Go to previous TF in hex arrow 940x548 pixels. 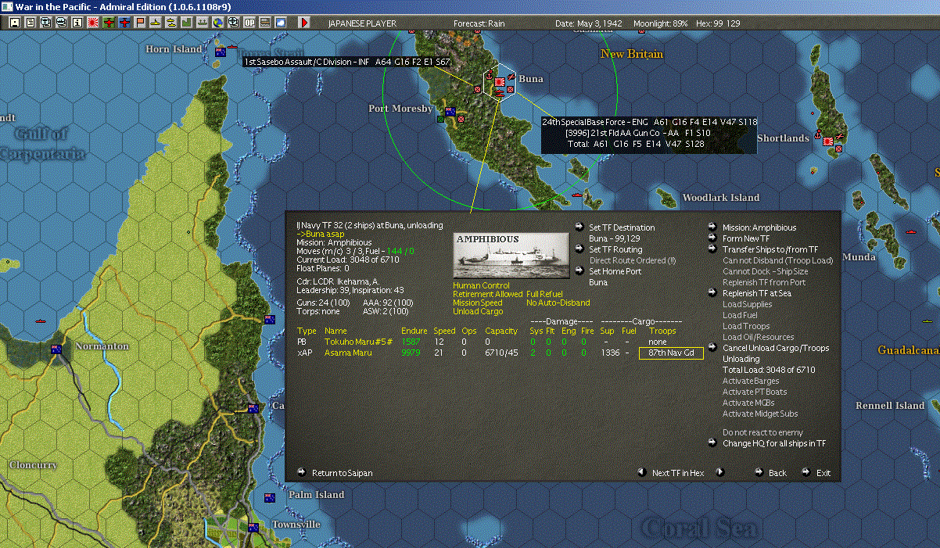click(x=641, y=472)
